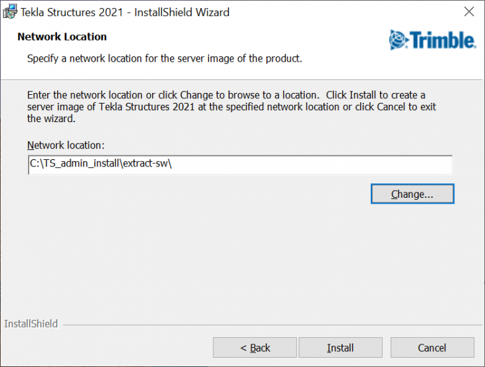Click into the Network location path field

pos(240,165)
